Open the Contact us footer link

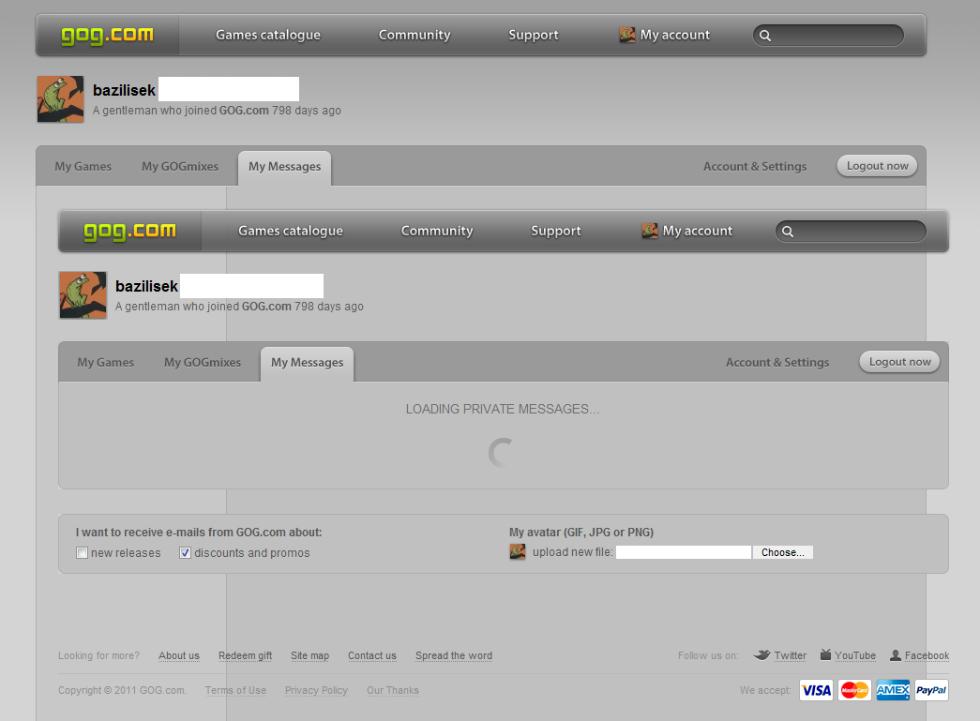pos(372,655)
